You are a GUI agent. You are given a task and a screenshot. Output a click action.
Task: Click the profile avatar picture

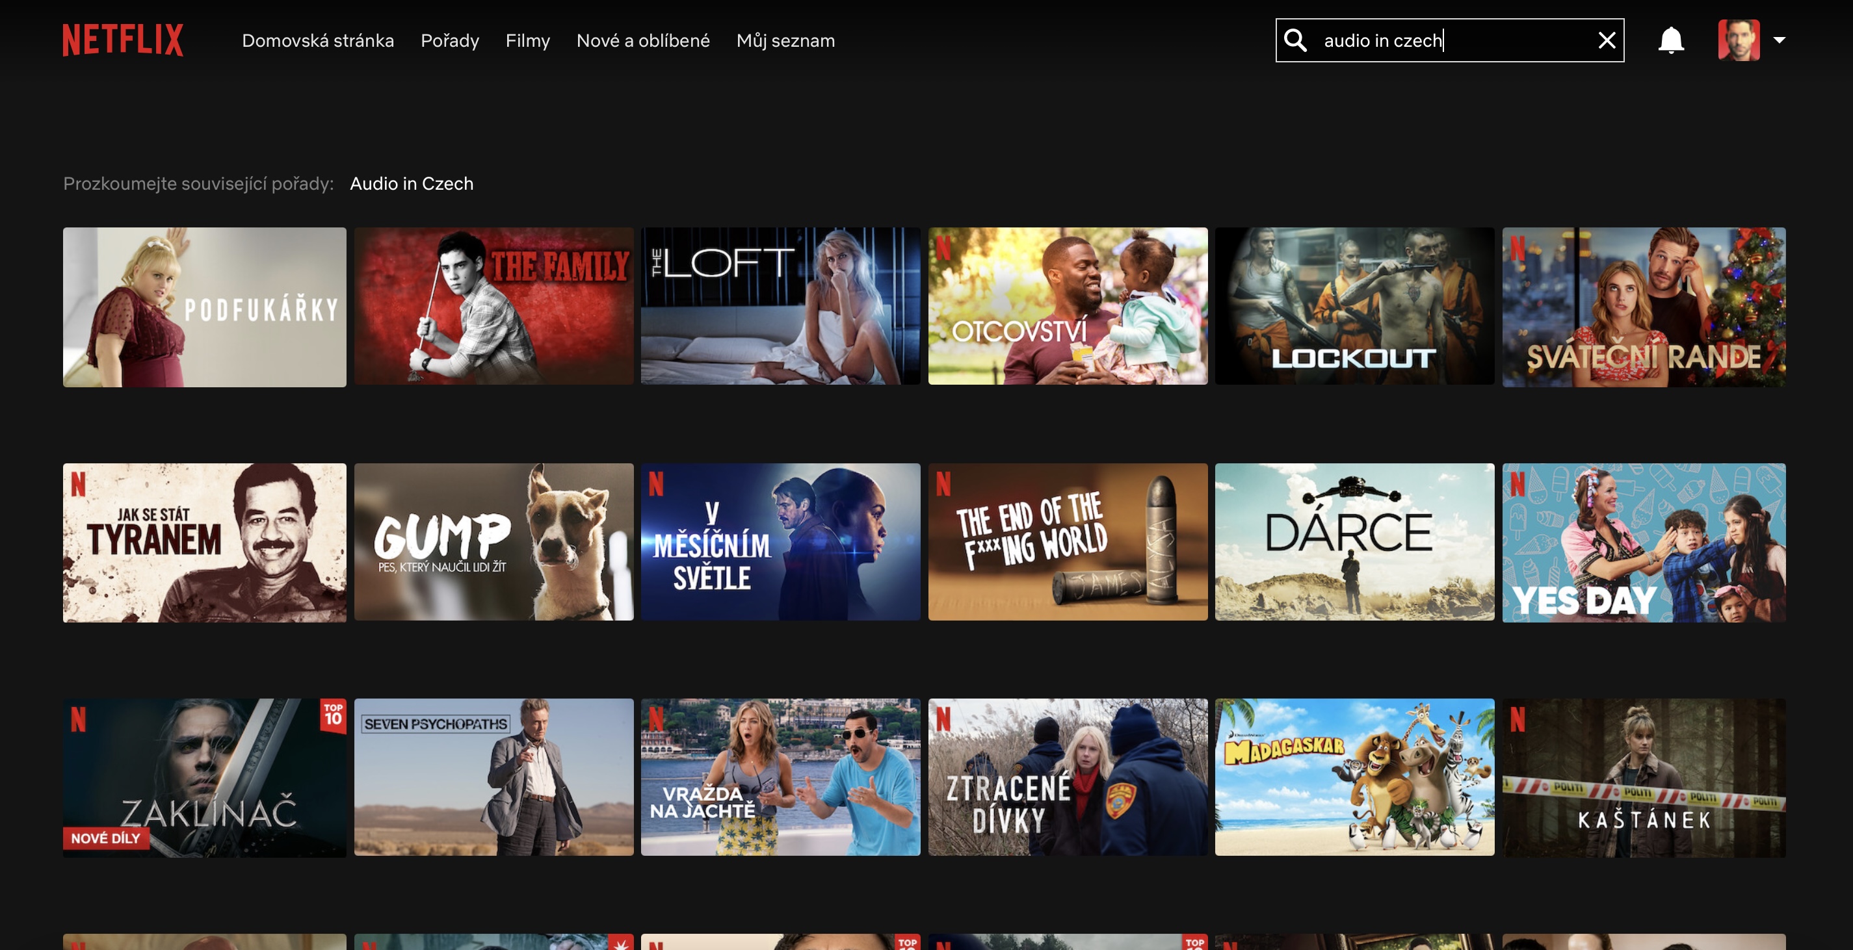[1738, 40]
